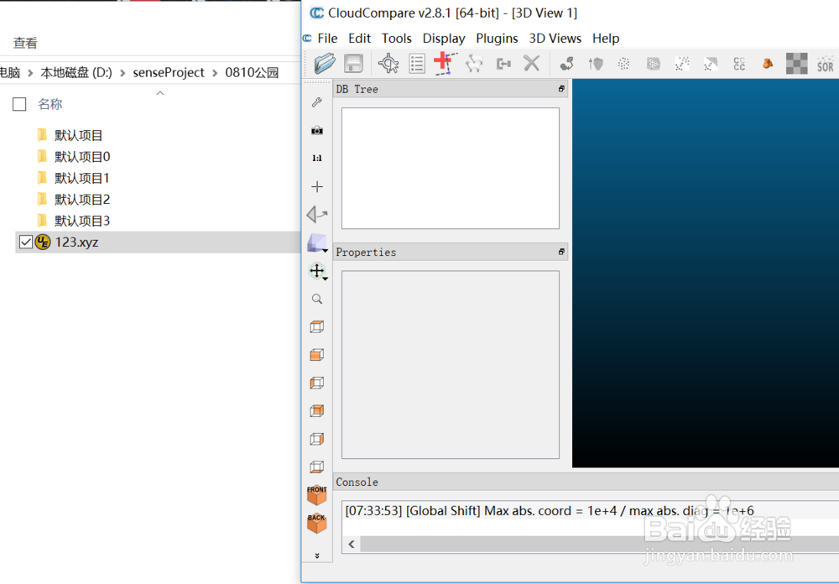Select the 默认项目3 folder
Viewport: 839px width, 584px height.
pos(82,221)
